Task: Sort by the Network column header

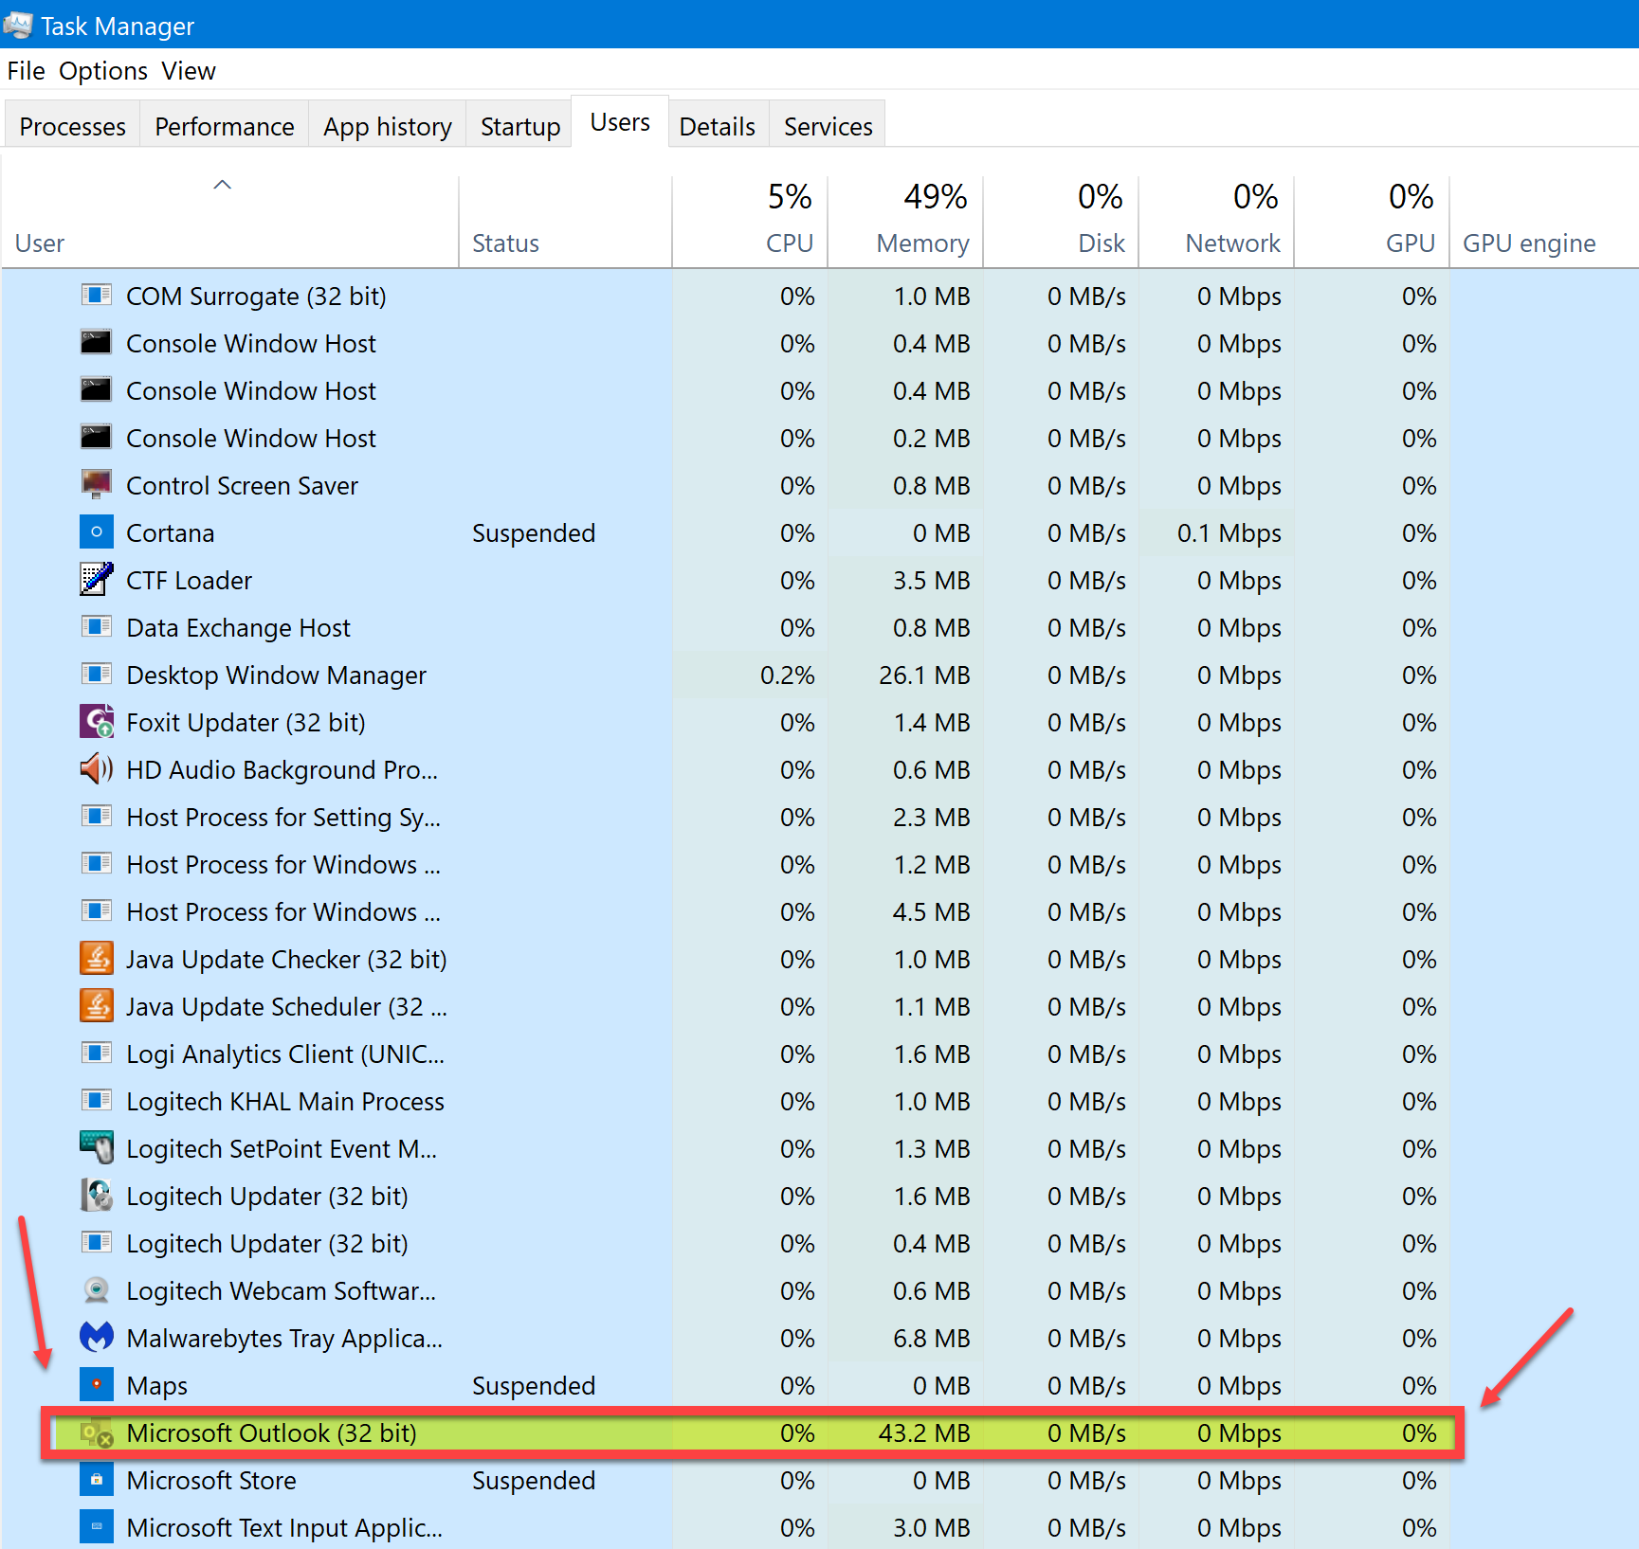Action: tap(1217, 222)
